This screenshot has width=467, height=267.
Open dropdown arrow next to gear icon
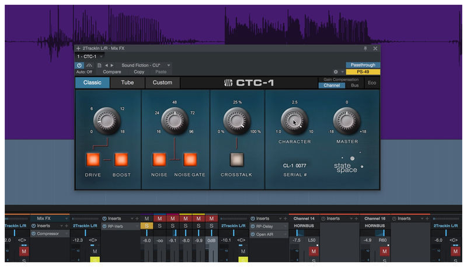[342, 72]
